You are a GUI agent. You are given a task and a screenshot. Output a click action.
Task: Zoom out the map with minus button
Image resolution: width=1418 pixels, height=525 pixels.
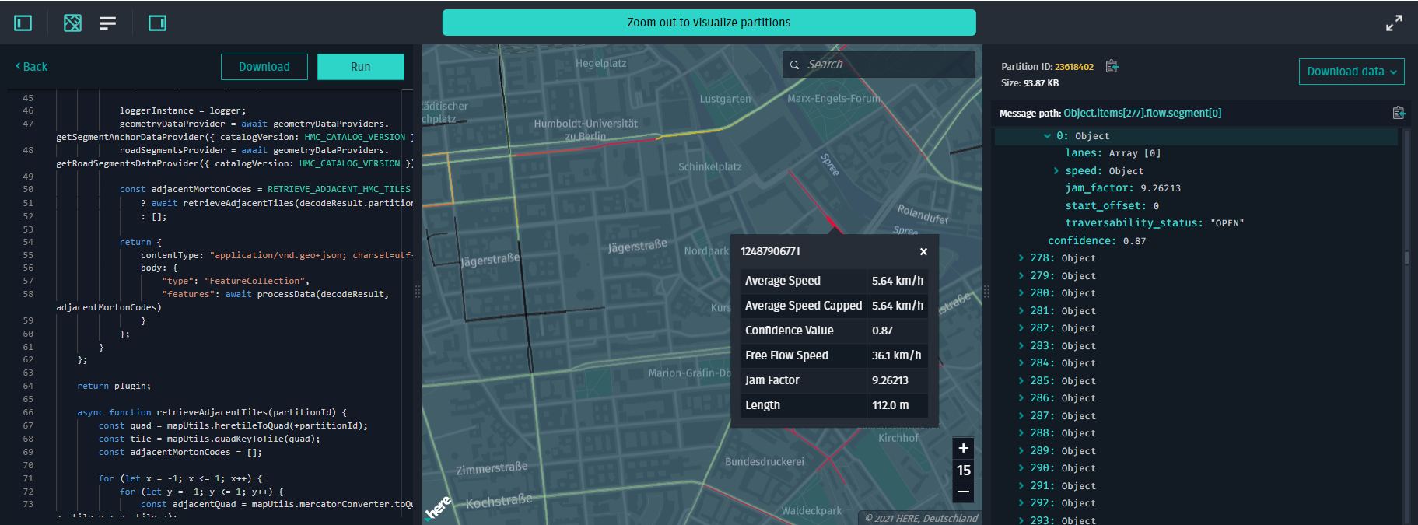(963, 492)
